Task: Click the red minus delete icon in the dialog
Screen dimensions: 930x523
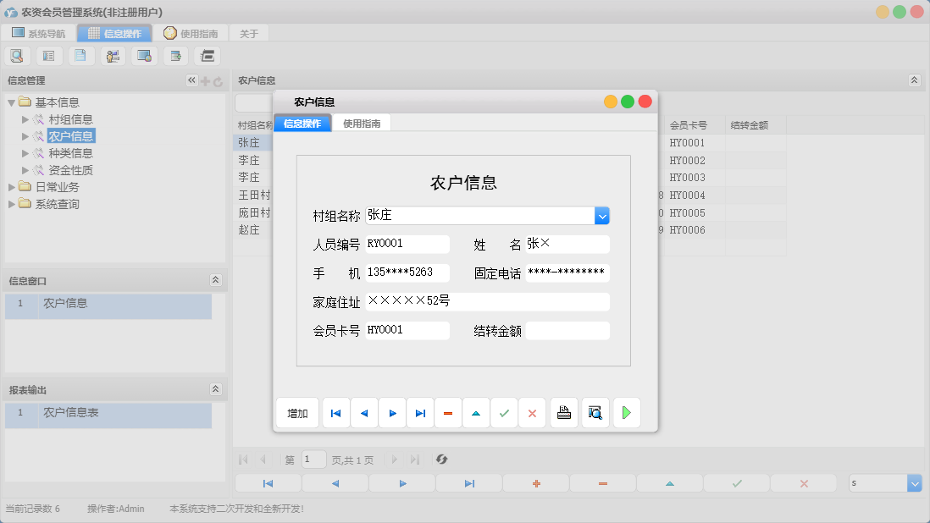Action: coord(448,413)
